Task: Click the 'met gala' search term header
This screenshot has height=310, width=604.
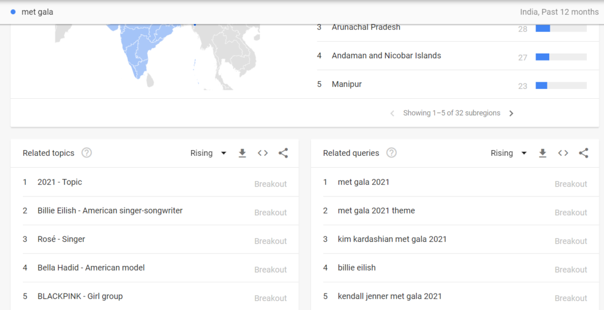Action: (37, 12)
